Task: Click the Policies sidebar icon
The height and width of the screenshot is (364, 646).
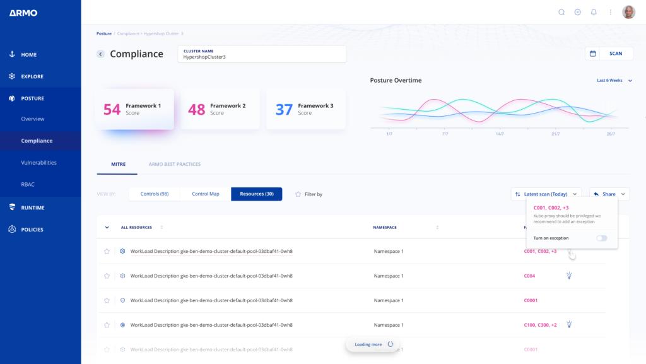Action: 12,229
